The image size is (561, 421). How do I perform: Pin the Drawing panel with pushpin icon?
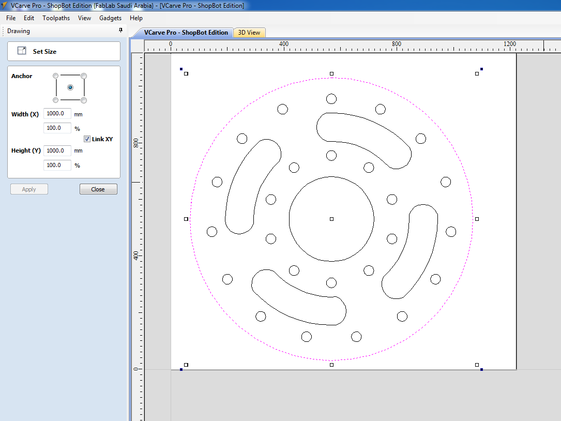[x=120, y=31]
